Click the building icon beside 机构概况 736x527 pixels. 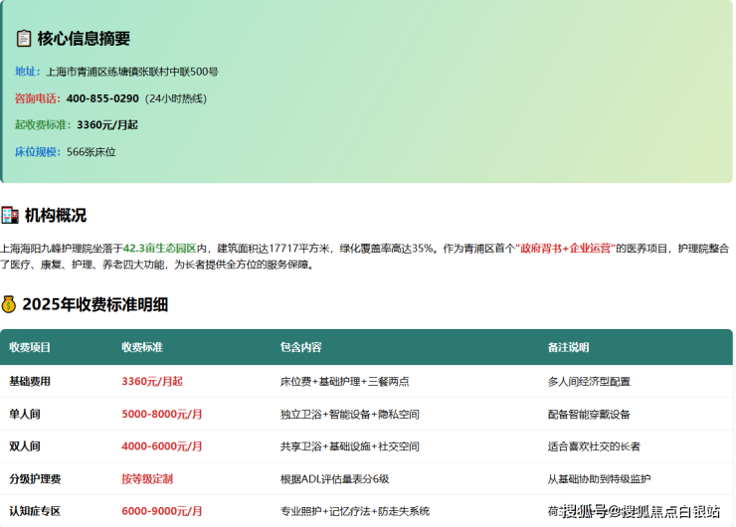coord(10,215)
